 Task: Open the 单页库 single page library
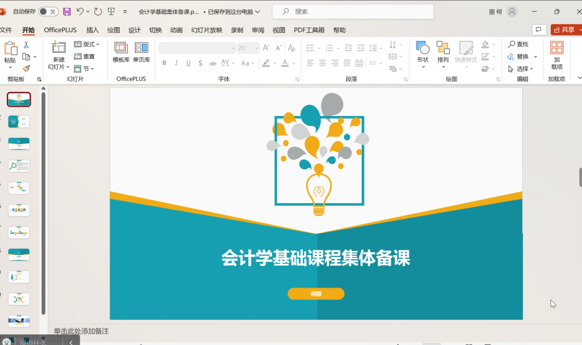[x=141, y=52]
